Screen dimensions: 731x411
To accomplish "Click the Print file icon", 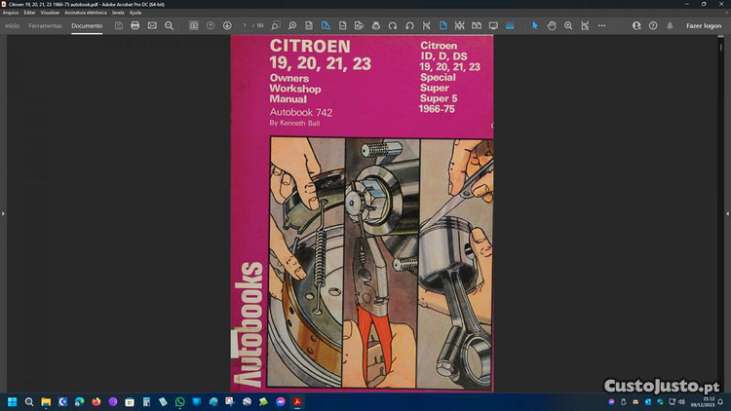I will point(135,25).
